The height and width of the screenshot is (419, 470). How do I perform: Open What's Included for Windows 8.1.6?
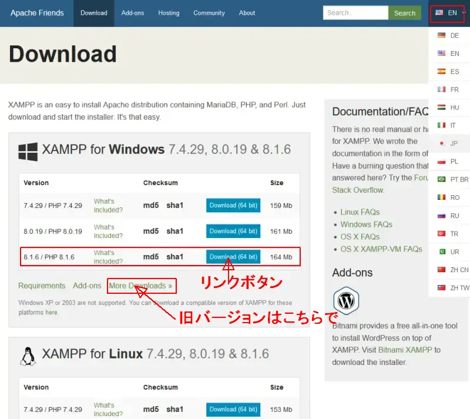[x=108, y=257]
